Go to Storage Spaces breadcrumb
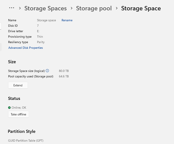 [45, 8]
